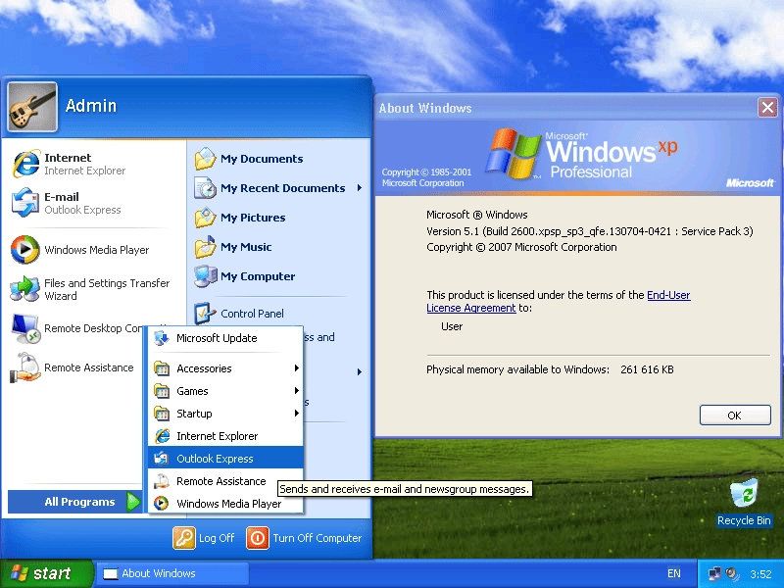Click the Games folder icon

[x=162, y=391]
